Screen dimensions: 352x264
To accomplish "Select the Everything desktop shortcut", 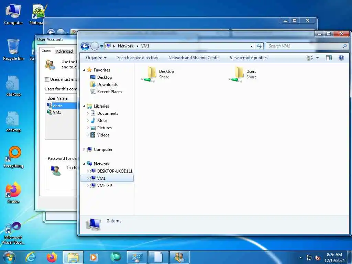I will (x=13, y=157).
